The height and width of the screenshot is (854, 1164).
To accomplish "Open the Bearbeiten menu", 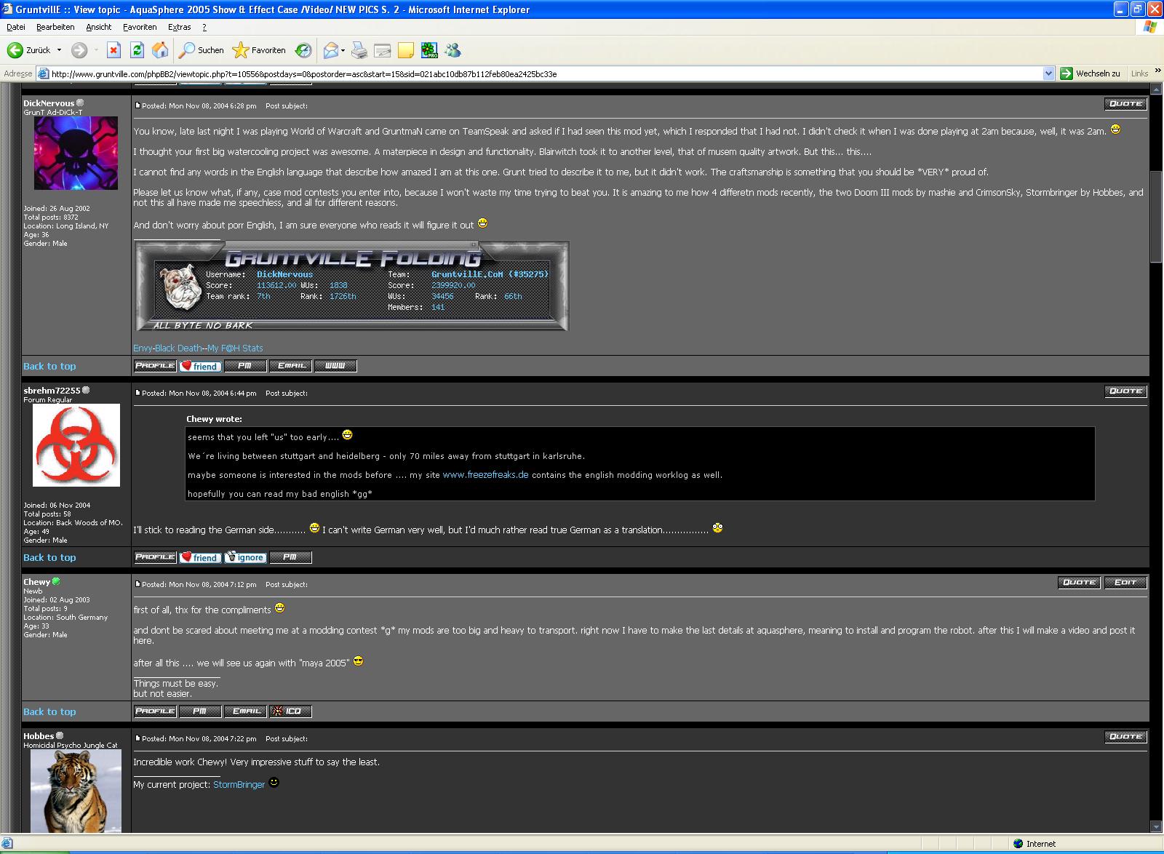I will [55, 27].
